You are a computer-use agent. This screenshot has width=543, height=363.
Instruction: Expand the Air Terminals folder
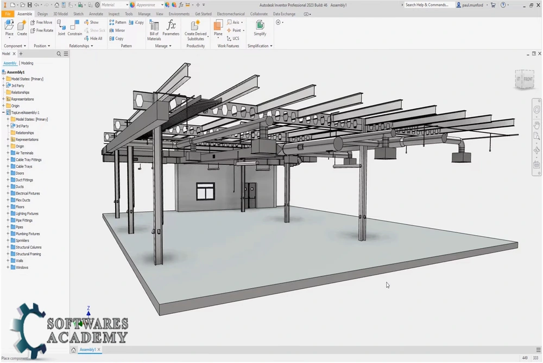pyautogui.click(x=8, y=153)
